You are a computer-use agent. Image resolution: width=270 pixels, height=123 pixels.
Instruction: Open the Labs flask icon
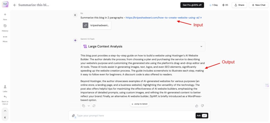5,87
